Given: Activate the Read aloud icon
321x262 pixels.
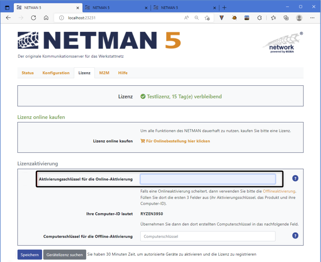Looking at the screenshot, I should click(x=186, y=18).
